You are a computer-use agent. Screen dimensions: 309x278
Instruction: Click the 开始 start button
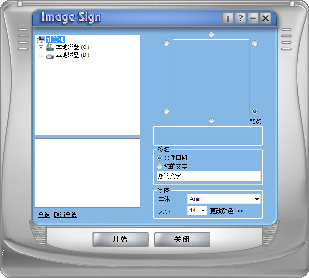(121, 240)
